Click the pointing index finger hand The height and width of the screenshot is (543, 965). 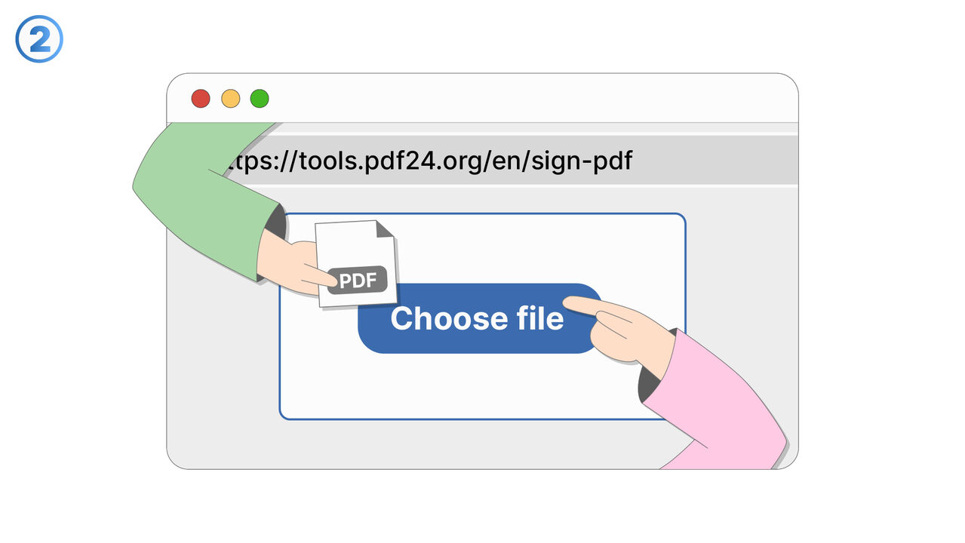(x=619, y=324)
